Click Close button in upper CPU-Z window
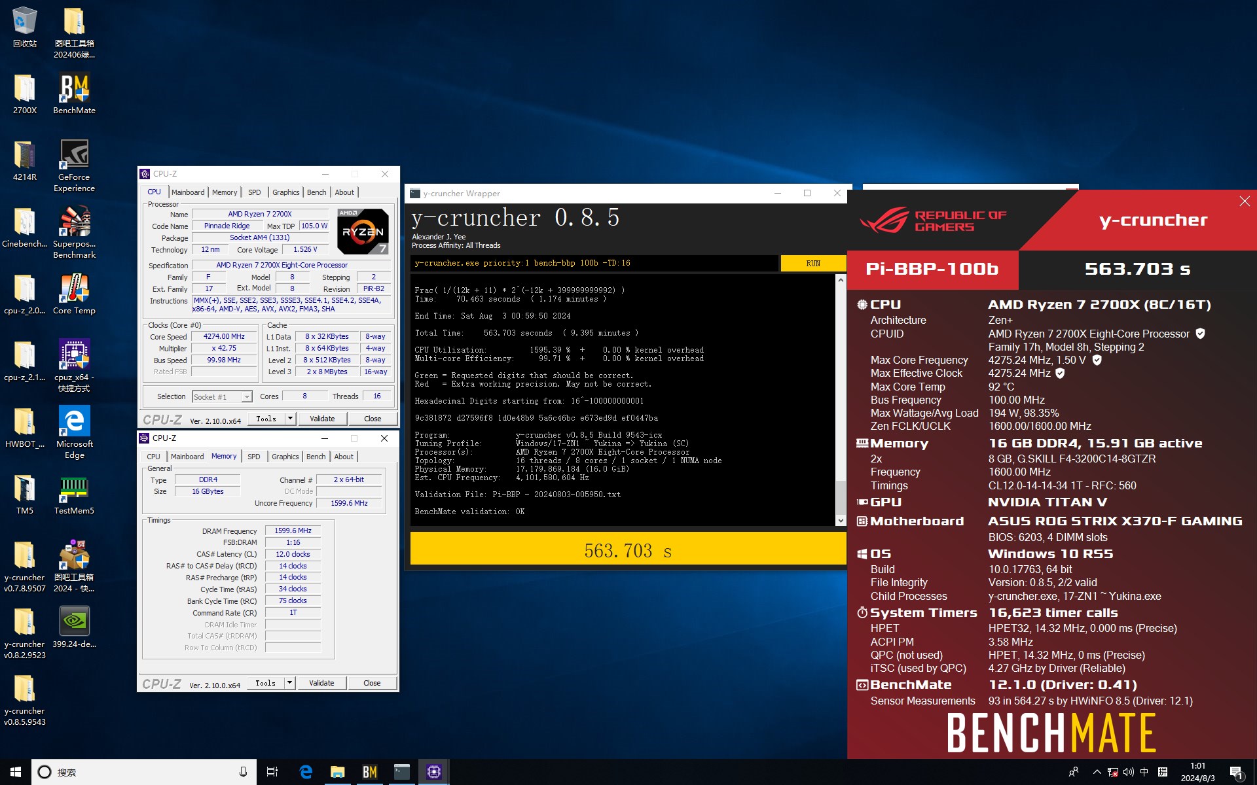The width and height of the screenshot is (1257, 785). pyautogui.click(x=373, y=419)
